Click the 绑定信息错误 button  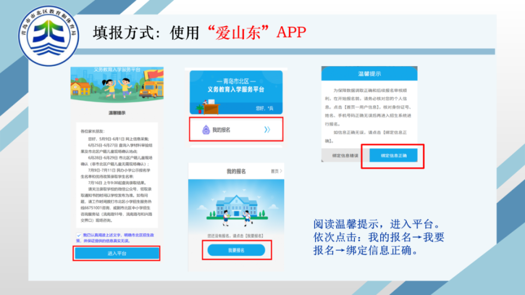coord(345,156)
